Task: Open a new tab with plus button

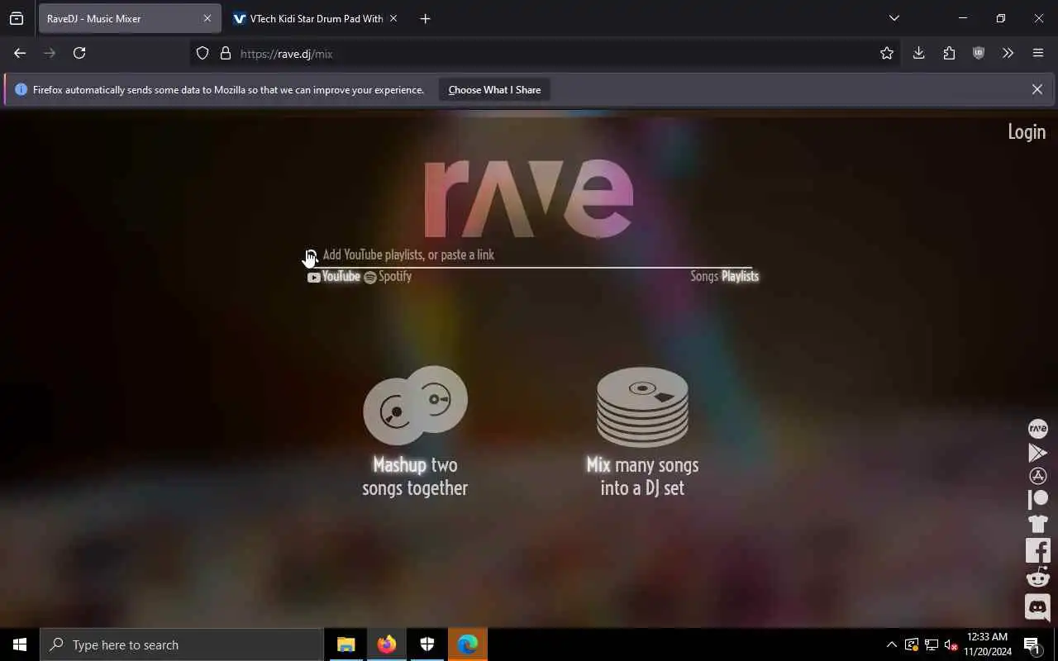Action: click(425, 18)
